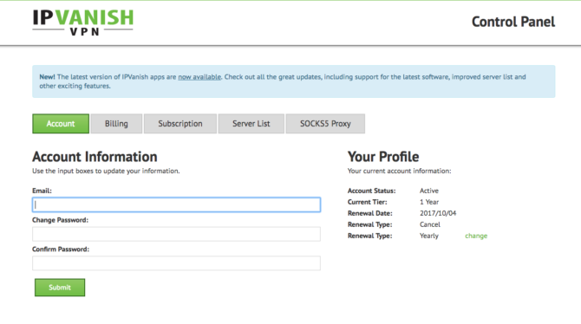Click the IPVanish VPN logo

83,23
